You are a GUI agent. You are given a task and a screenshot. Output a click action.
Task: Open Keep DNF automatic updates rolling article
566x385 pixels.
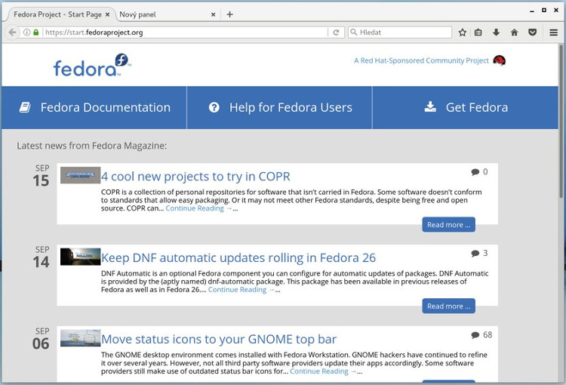tap(238, 257)
